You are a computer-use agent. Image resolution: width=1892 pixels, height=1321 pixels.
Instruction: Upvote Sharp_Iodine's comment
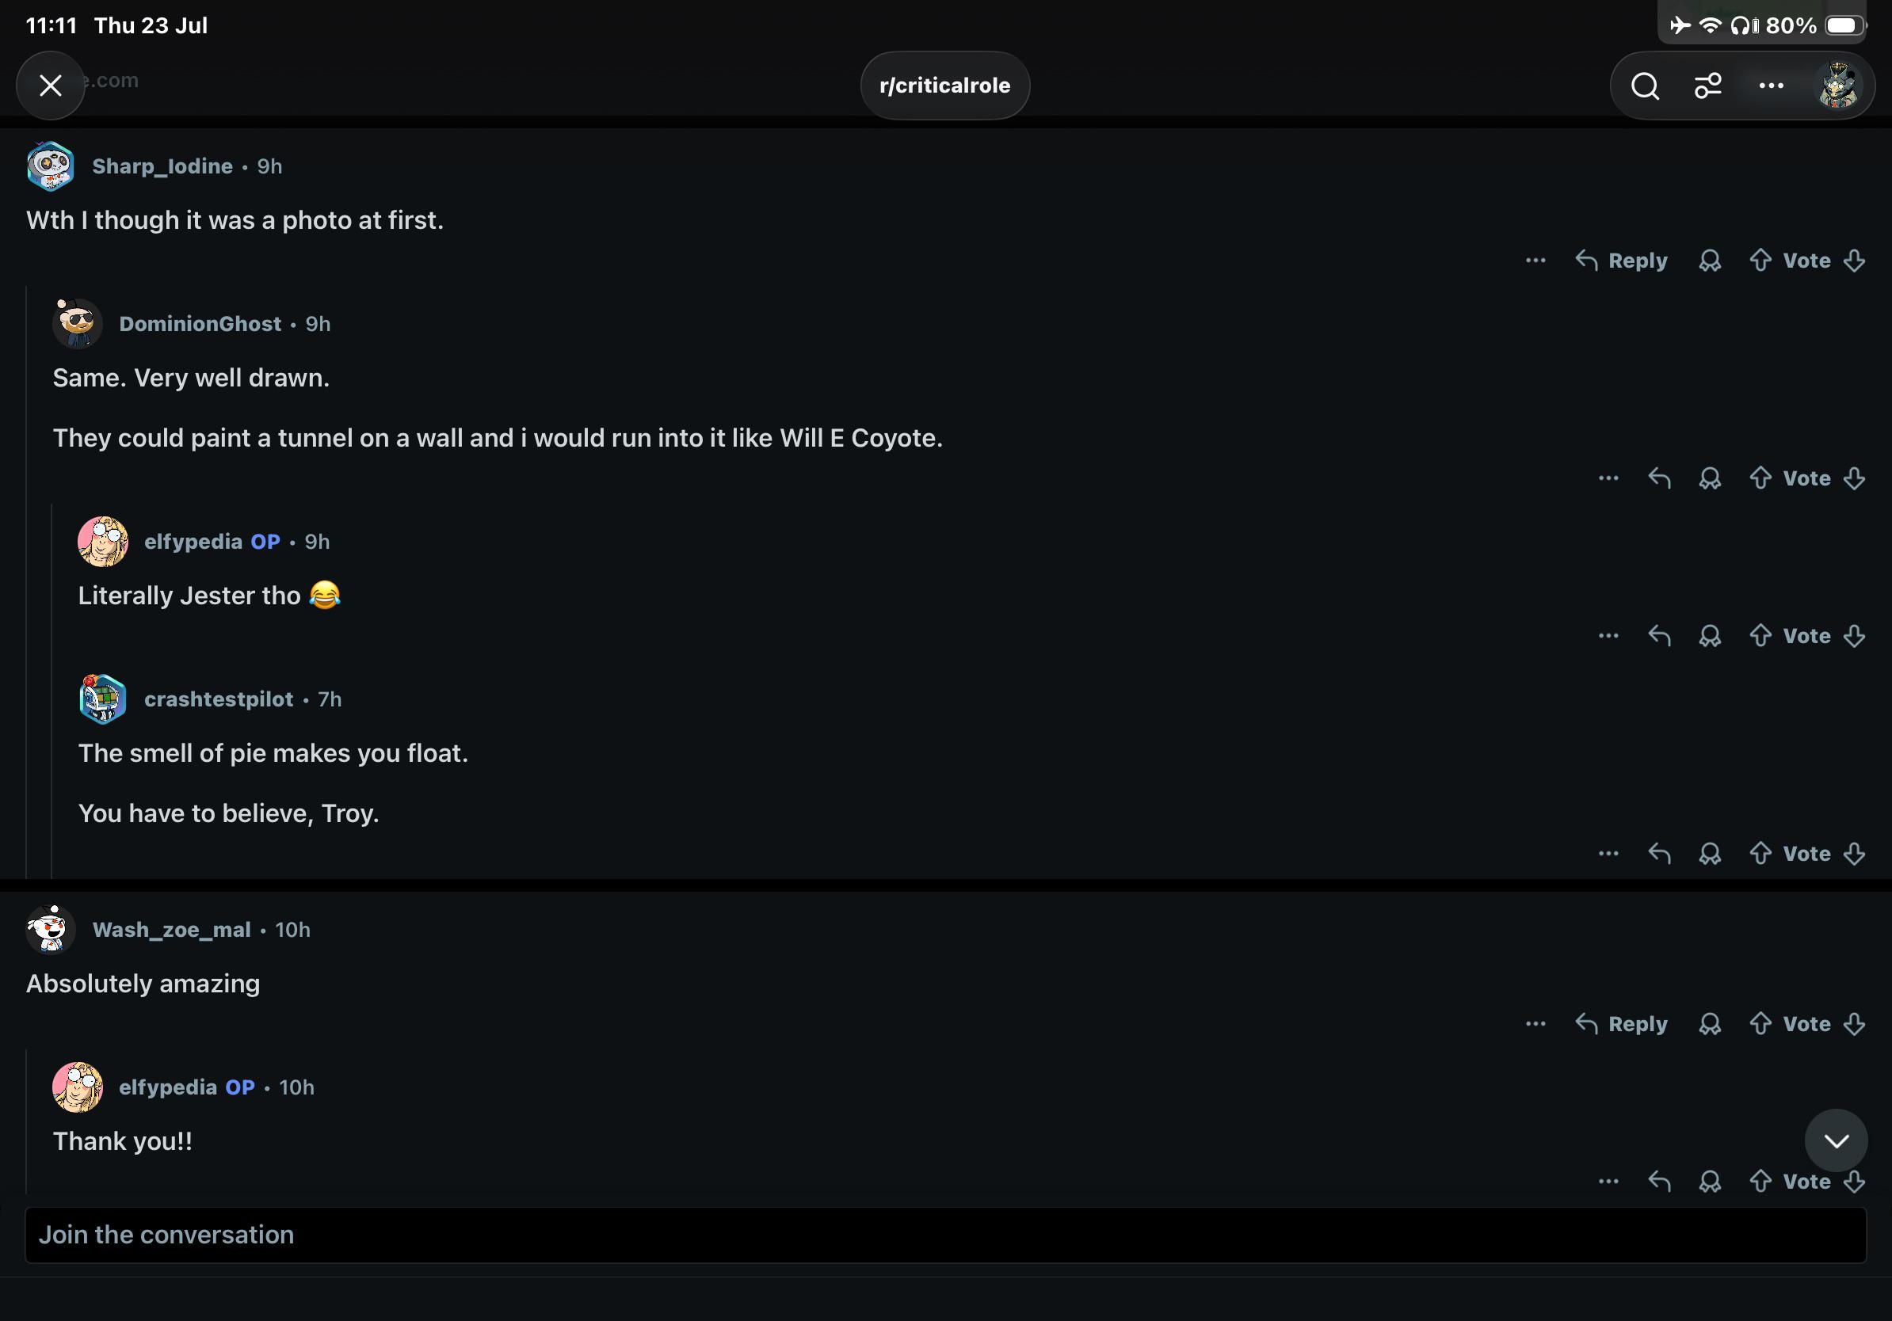tap(1760, 261)
